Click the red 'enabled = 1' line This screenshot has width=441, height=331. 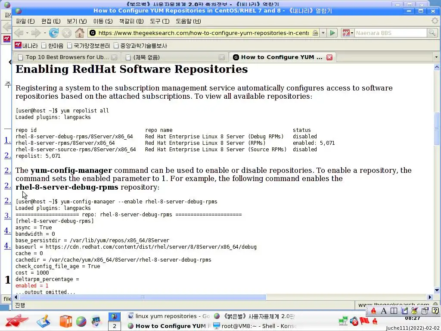pyautogui.click(x=32, y=286)
